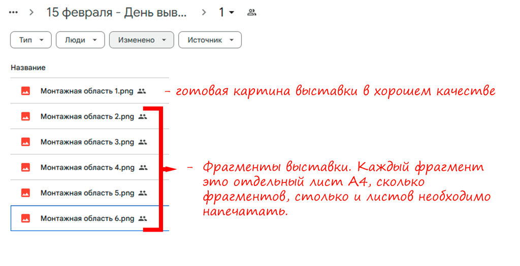Image resolution: width=520 pixels, height=266 pixels.
Task: Expand the Изменено filter dropdown
Action: [141, 40]
